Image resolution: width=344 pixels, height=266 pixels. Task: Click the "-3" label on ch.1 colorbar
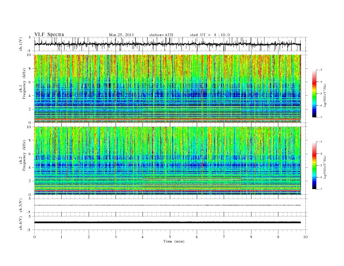[x=320, y=70]
